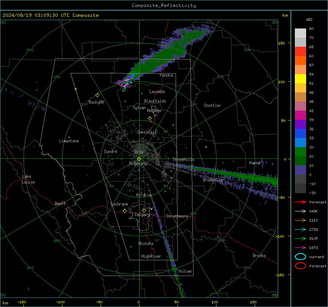Click the current legend label
This screenshot has width=328, height=307.
tap(317, 257)
